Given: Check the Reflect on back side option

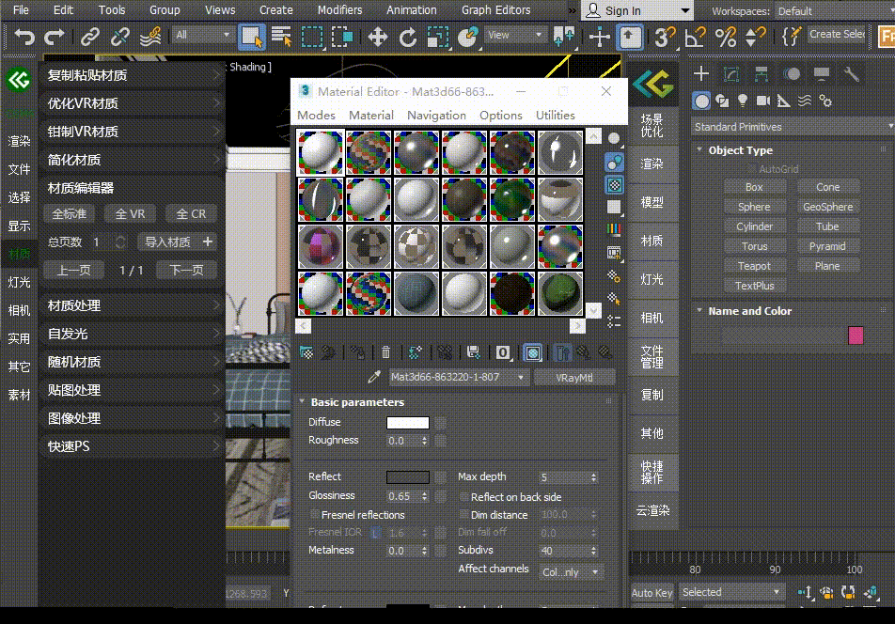Looking at the screenshot, I should pyautogui.click(x=464, y=497).
